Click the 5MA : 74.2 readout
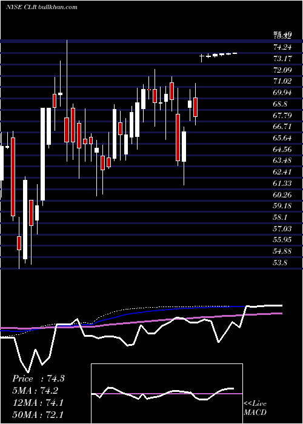 36,391
